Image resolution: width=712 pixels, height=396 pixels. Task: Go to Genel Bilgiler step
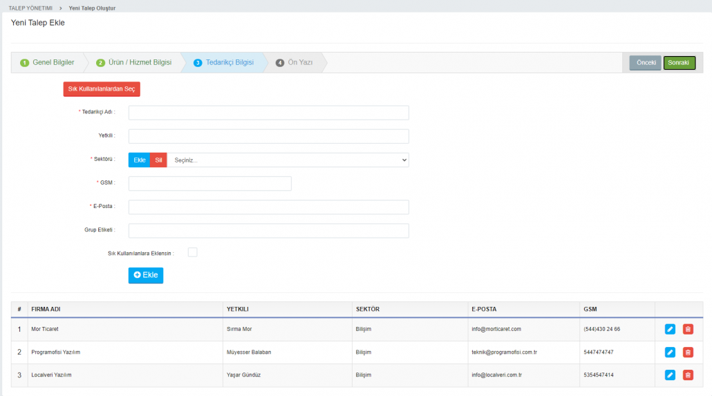[x=47, y=63]
